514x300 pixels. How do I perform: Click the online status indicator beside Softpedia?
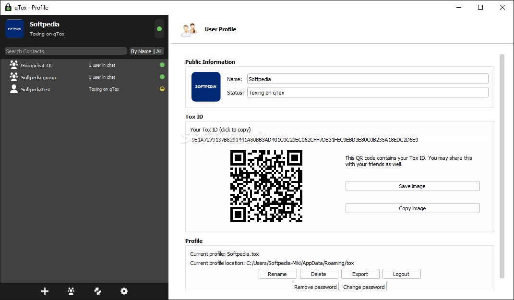point(159,29)
